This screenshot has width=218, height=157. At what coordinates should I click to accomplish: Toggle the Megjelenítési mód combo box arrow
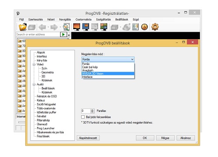click(132, 59)
